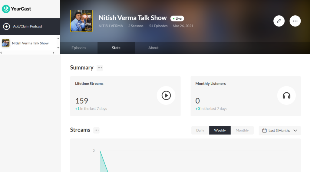Select Monthly stream interval
Image resolution: width=310 pixels, height=172 pixels.
(242, 130)
